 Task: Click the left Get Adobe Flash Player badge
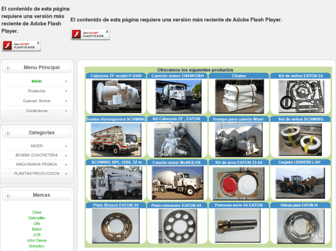(x=21, y=46)
